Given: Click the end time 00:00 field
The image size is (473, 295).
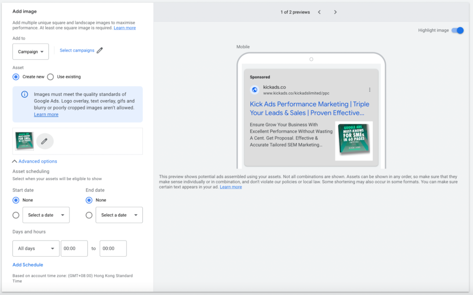Looking at the screenshot, I should 113,248.
